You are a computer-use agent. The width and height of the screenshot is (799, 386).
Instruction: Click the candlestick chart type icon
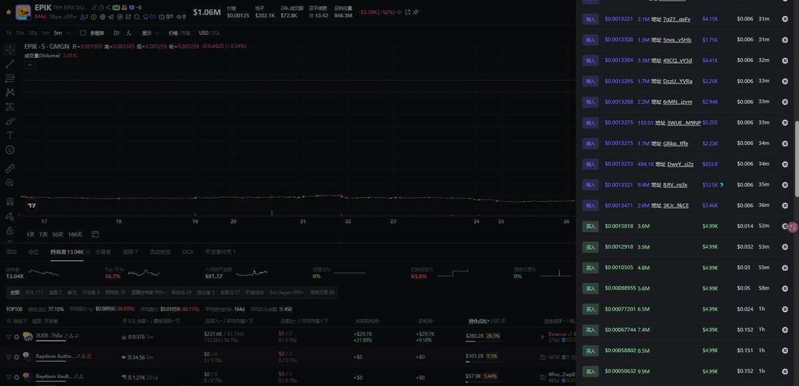click(x=117, y=33)
